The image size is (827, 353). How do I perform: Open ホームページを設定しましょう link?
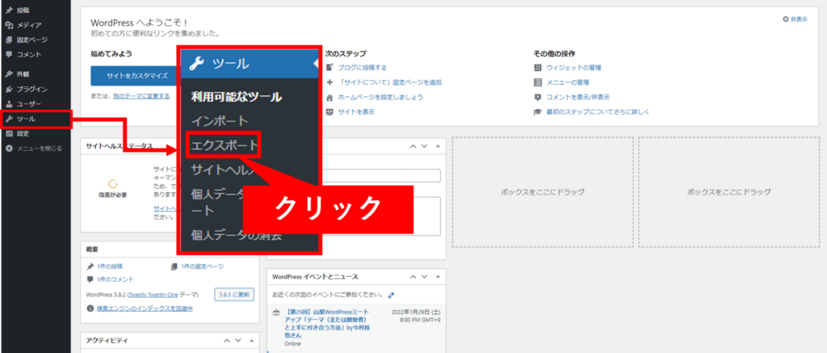[x=380, y=97]
